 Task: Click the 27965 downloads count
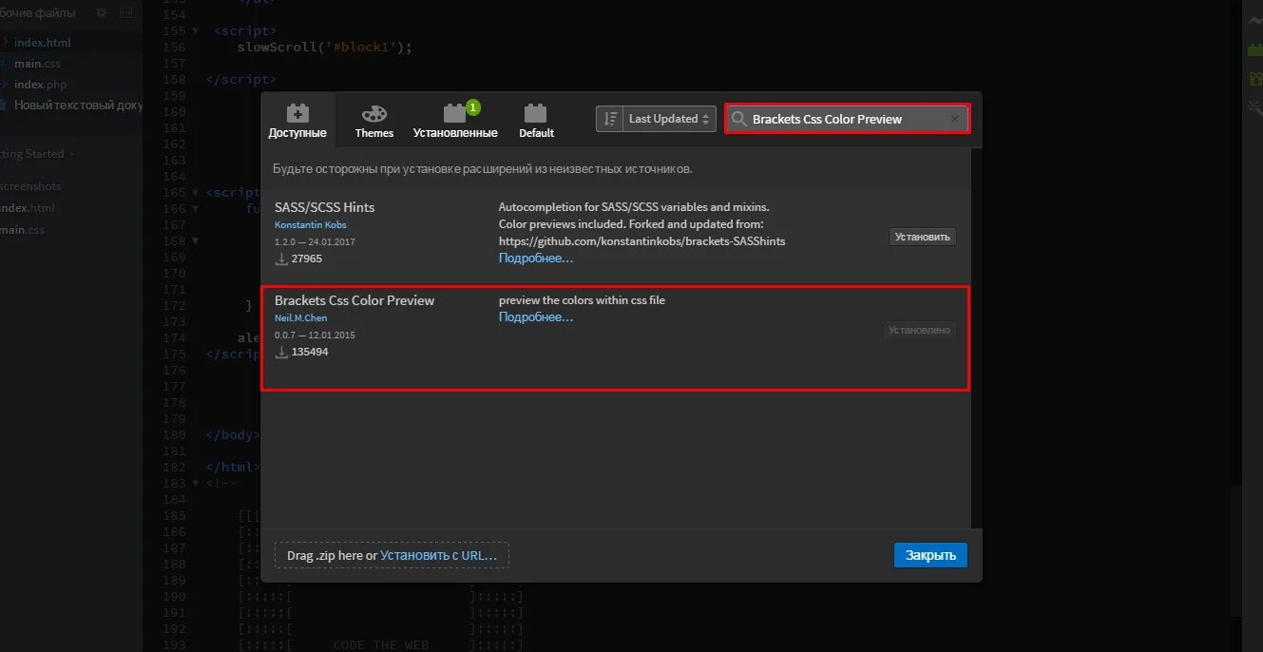click(307, 259)
